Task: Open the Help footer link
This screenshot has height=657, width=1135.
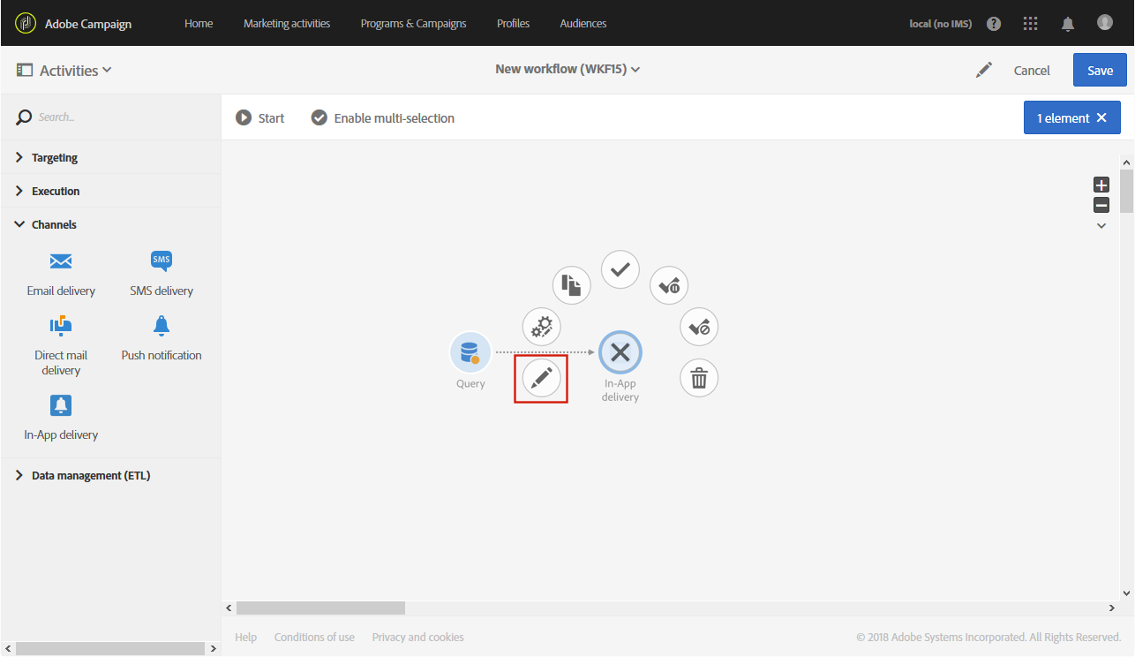Action: [x=245, y=637]
